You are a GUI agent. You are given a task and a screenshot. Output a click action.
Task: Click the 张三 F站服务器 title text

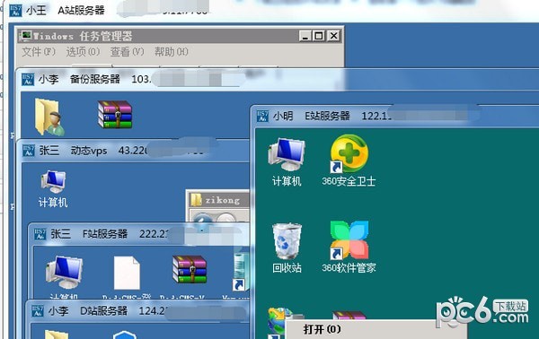pos(89,234)
